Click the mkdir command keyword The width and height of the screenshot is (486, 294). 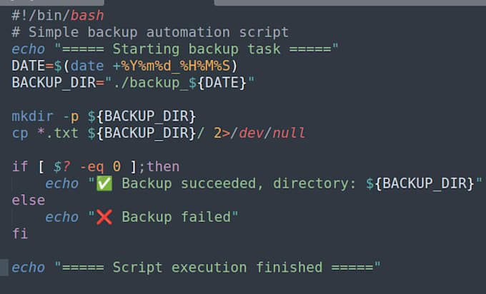[33, 116]
